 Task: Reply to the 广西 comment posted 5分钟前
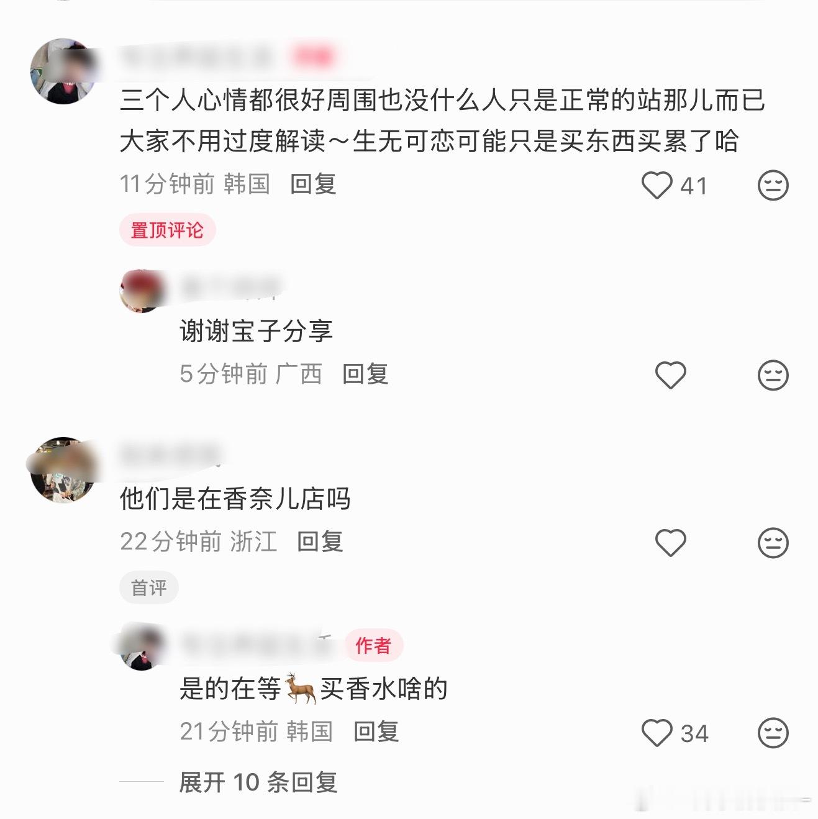[365, 374]
